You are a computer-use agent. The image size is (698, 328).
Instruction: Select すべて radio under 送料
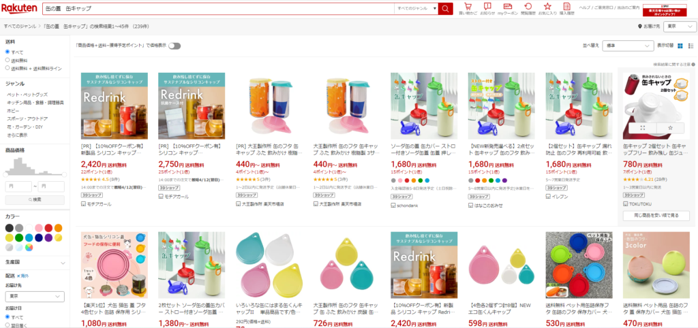[7, 52]
